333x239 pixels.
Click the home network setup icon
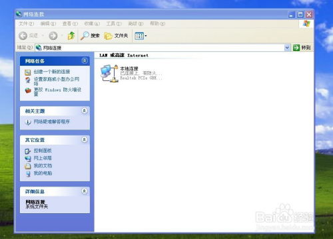click(x=28, y=80)
